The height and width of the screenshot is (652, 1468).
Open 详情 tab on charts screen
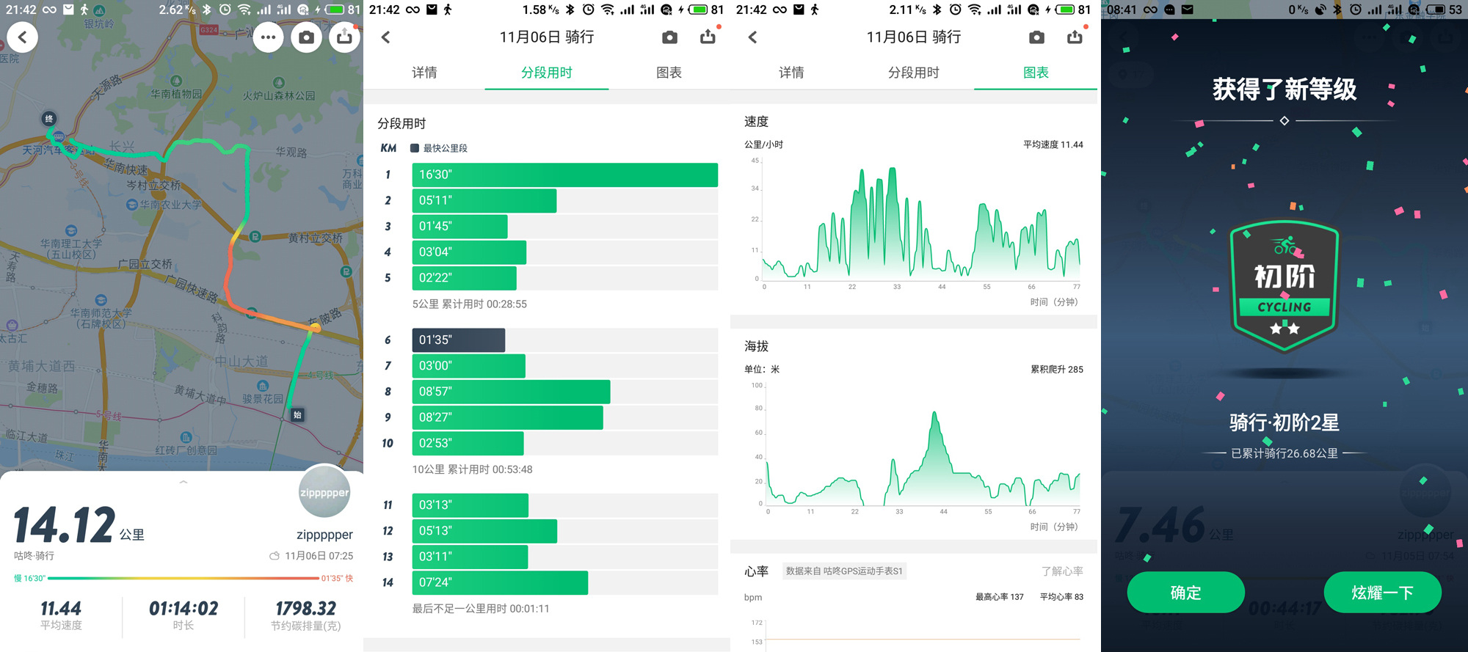coord(791,72)
